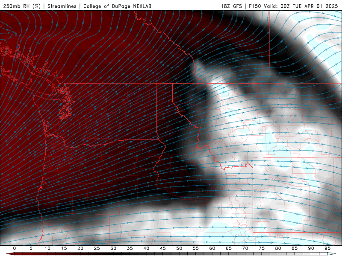This screenshot has width=342, height=256.
Task: Click the "55" color scale label
Action: (x=196, y=248)
